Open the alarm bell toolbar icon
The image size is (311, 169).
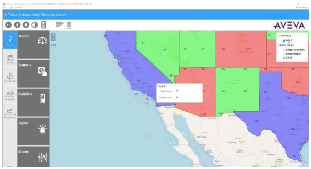[26, 25]
